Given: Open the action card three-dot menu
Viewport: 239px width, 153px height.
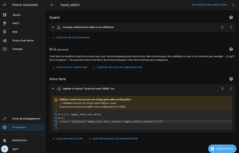Looking at the screenshot, I should [231, 89].
